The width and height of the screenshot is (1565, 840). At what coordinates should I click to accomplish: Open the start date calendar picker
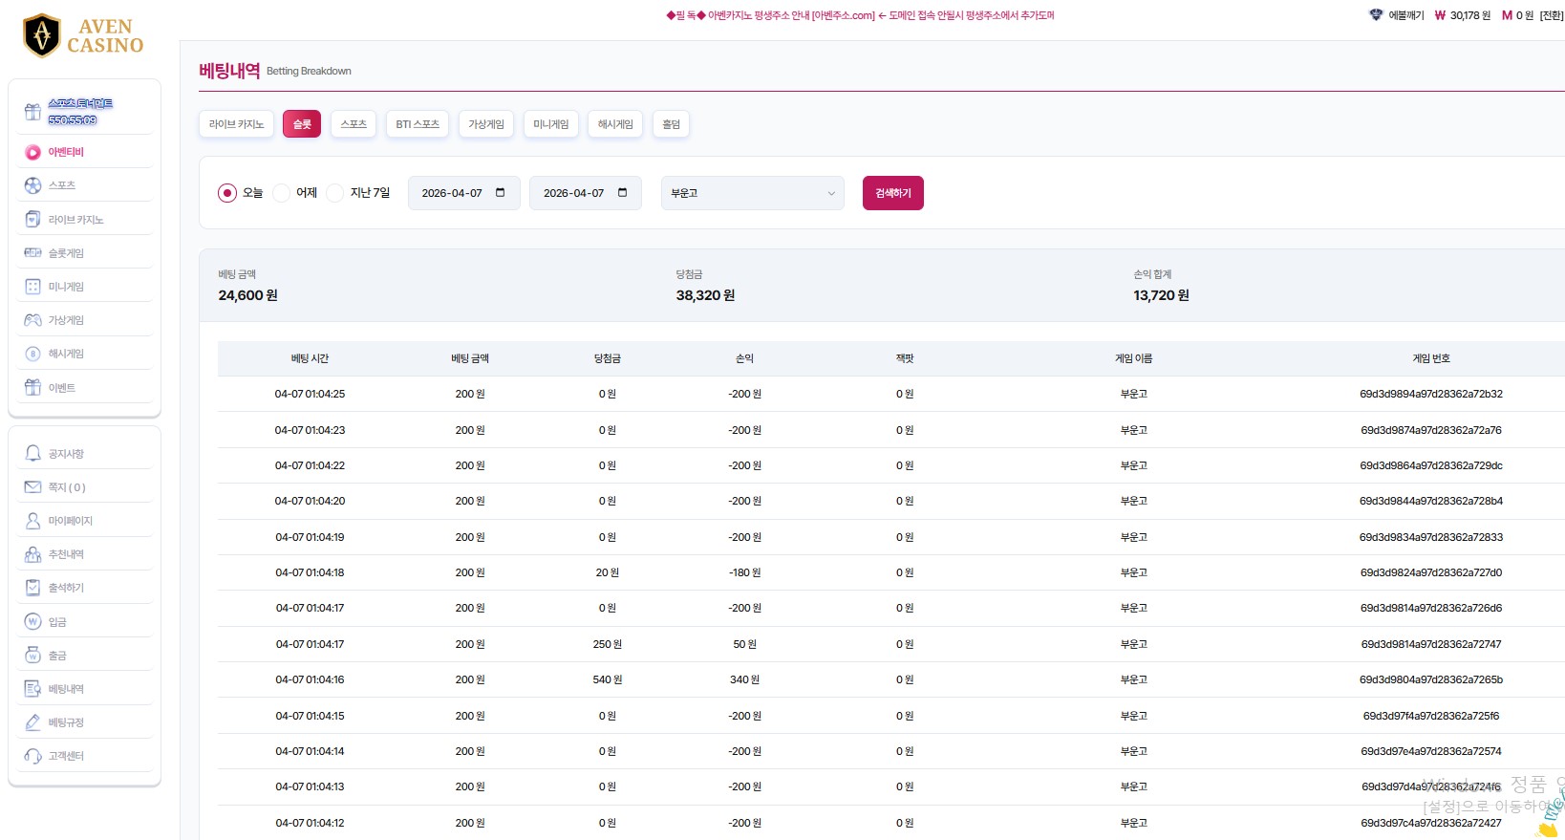pos(500,193)
